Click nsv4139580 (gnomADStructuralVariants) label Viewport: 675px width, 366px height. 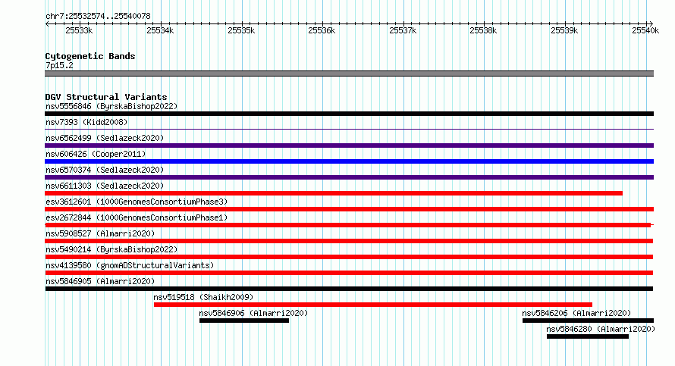tap(130, 265)
